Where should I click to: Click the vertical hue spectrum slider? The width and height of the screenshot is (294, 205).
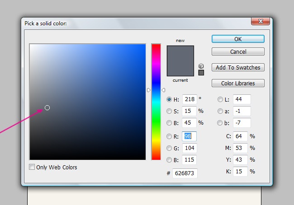tap(156, 102)
